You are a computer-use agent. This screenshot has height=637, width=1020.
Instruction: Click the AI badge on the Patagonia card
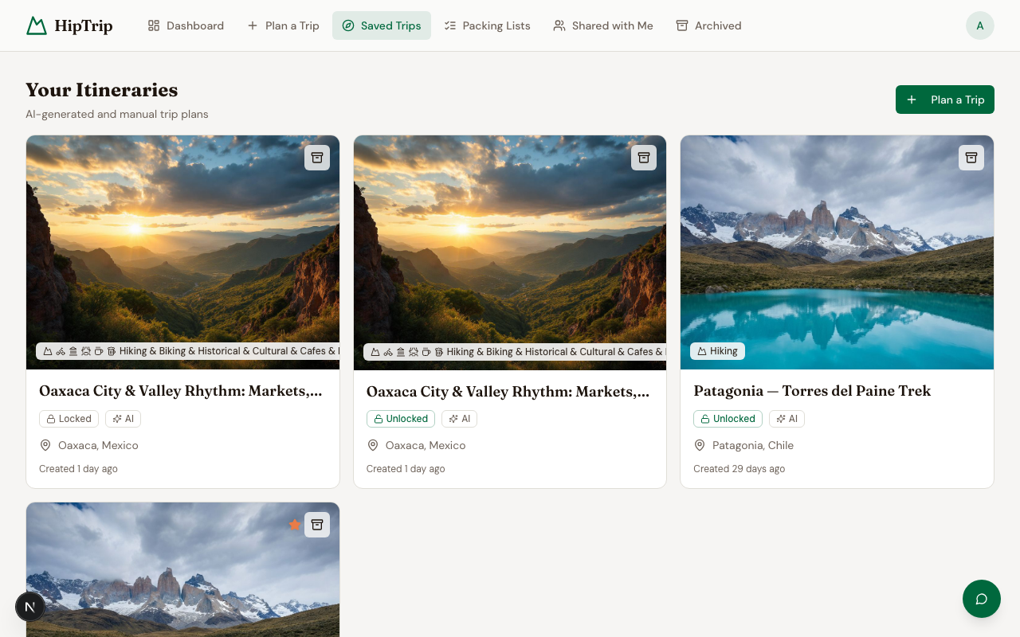point(787,419)
